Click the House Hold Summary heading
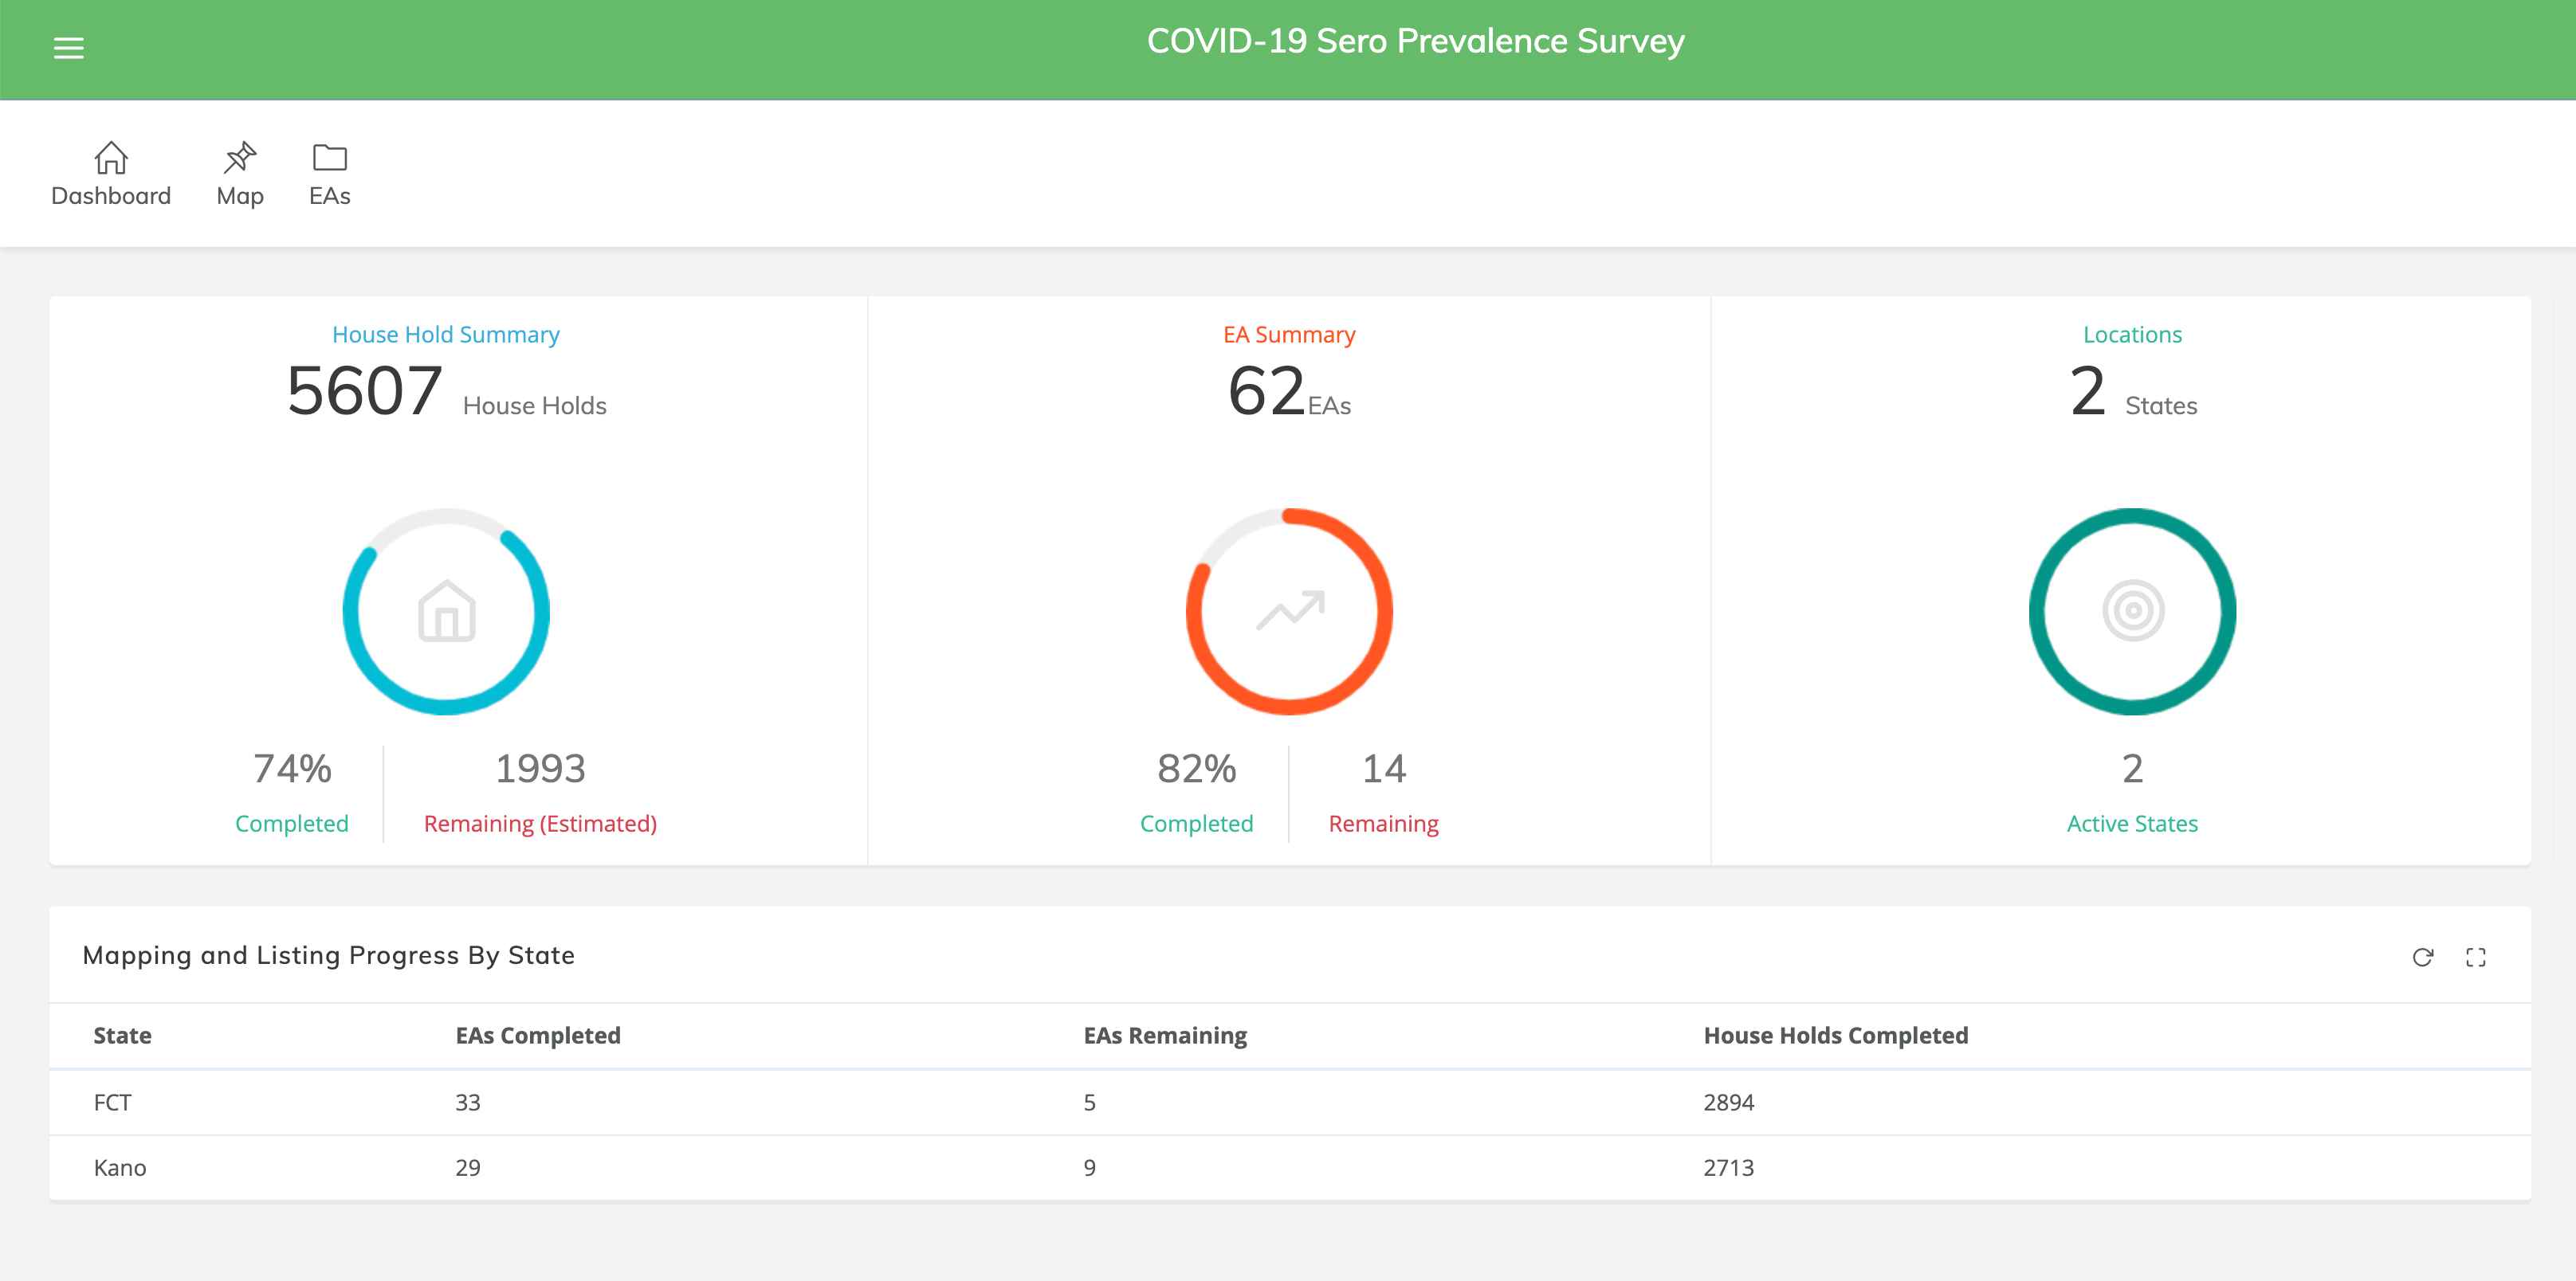 (x=446, y=335)
